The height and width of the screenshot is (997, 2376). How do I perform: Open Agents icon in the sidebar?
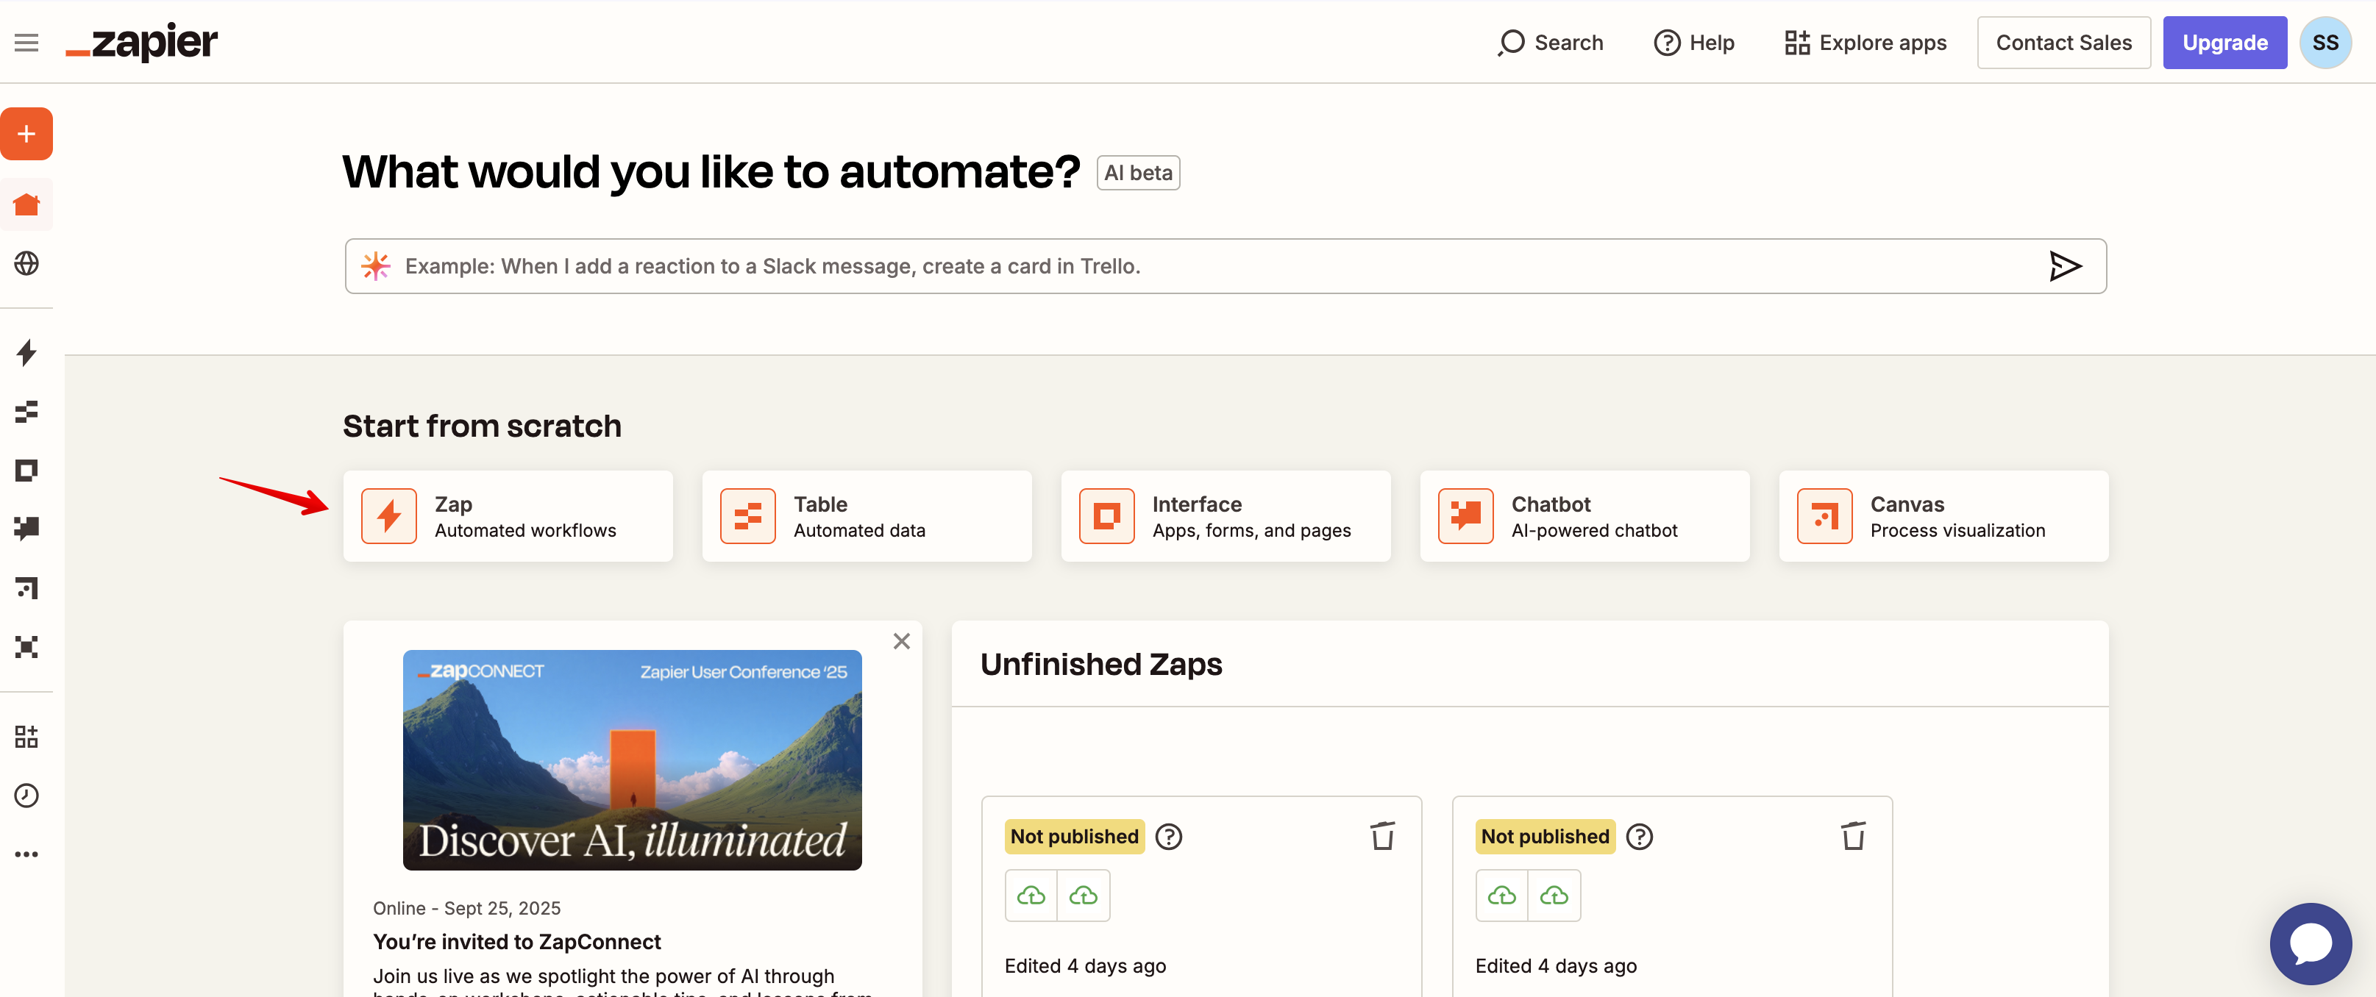pyautogui.click(x=26, y=646)
